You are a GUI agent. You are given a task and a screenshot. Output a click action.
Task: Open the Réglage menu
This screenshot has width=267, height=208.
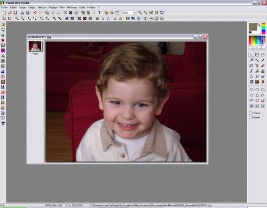53,7
